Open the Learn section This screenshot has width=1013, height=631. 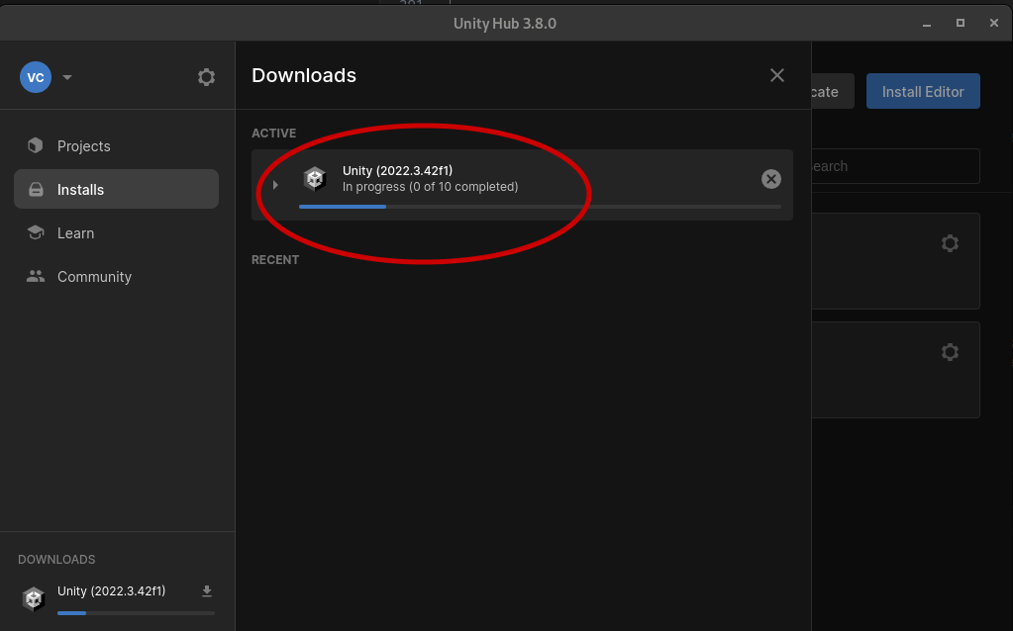click(75, 233)
